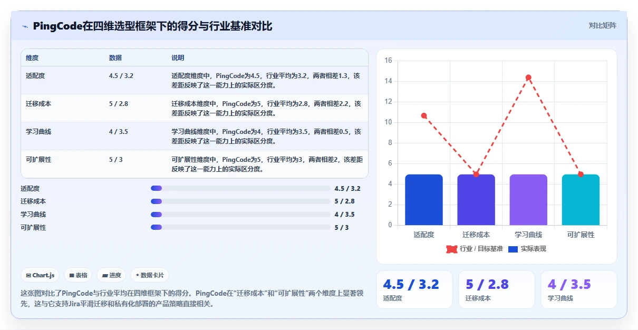638x330 pixels.
Task: Click the 维度 column header
Action: coord(32,58)
